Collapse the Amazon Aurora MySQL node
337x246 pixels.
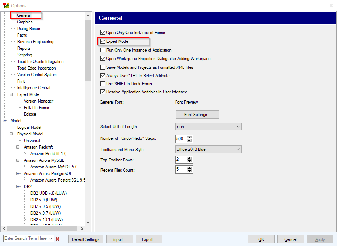tap(18, 160)
